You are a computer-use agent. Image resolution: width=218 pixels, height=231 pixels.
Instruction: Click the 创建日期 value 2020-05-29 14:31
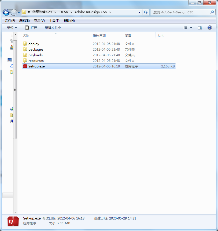(123, 218)
